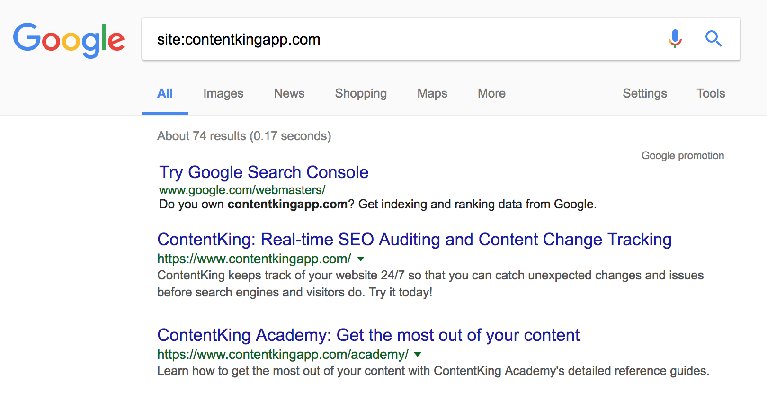This screenshot has width=767, height=393.
Task: Open the ContentKing Academy result title
Action: [368, 335]
